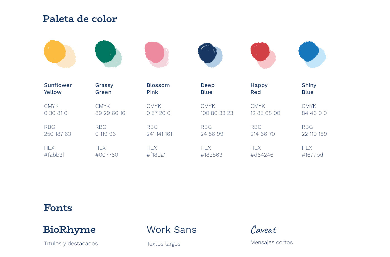
Task: Click the hex code #f18da1
Action: click(156, 155)
